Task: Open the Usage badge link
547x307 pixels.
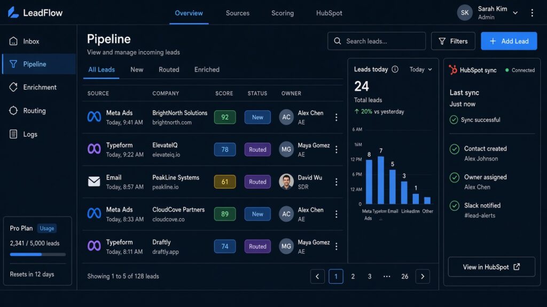Action: (x=47, y=228)
